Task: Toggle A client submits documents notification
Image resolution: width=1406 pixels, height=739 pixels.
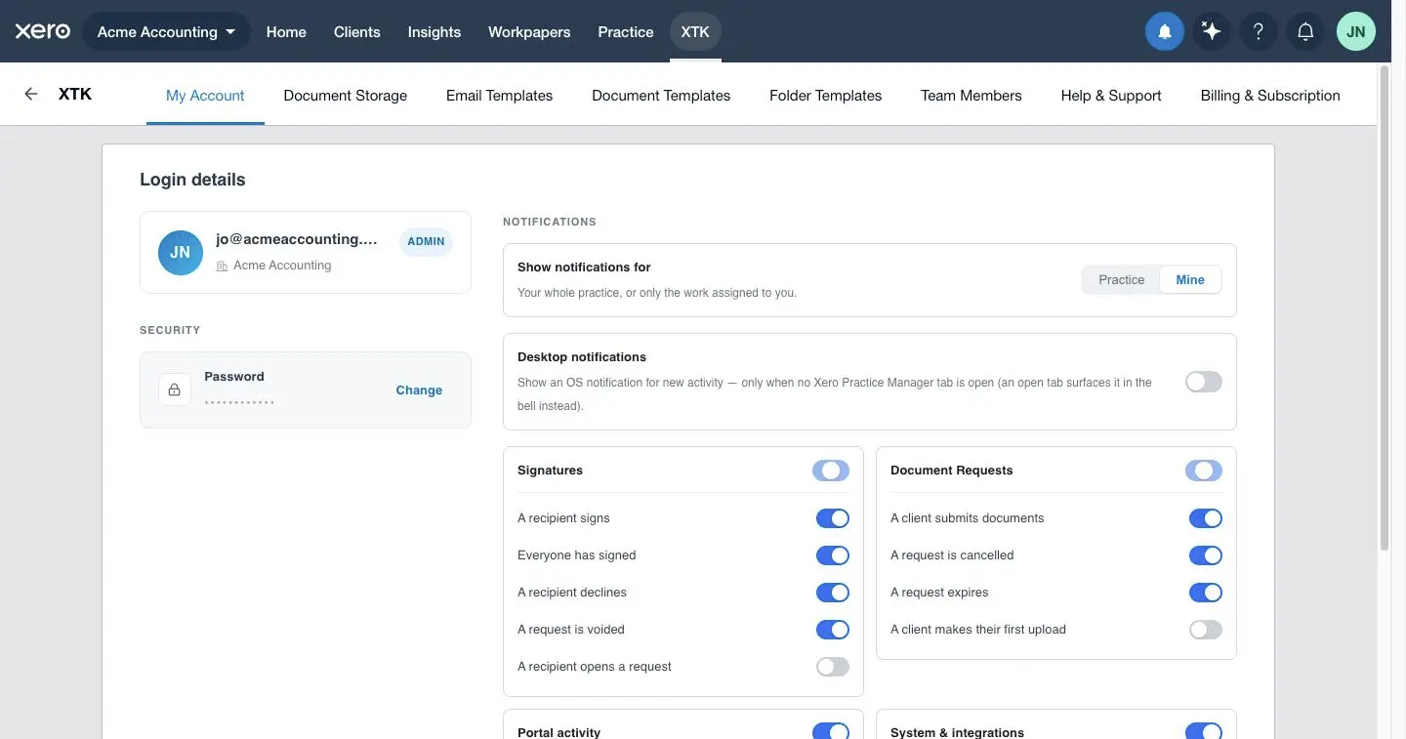Action: [1206, 518]
